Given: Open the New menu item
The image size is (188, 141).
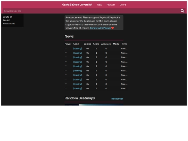Looking at the screenshot, I should (x=99, y=5).
